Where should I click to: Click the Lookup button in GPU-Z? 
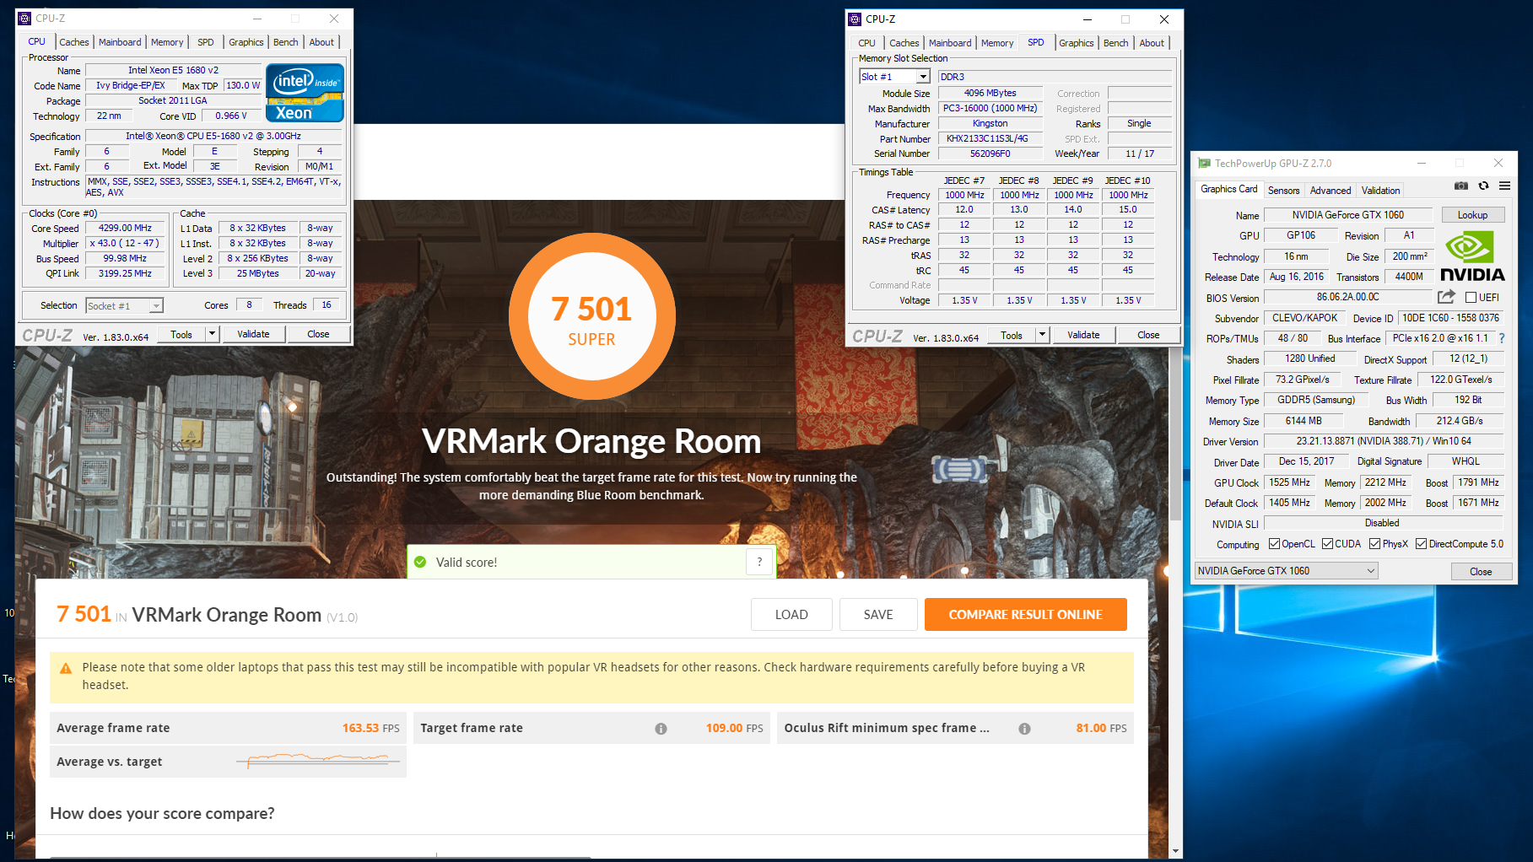[1472, 215]
